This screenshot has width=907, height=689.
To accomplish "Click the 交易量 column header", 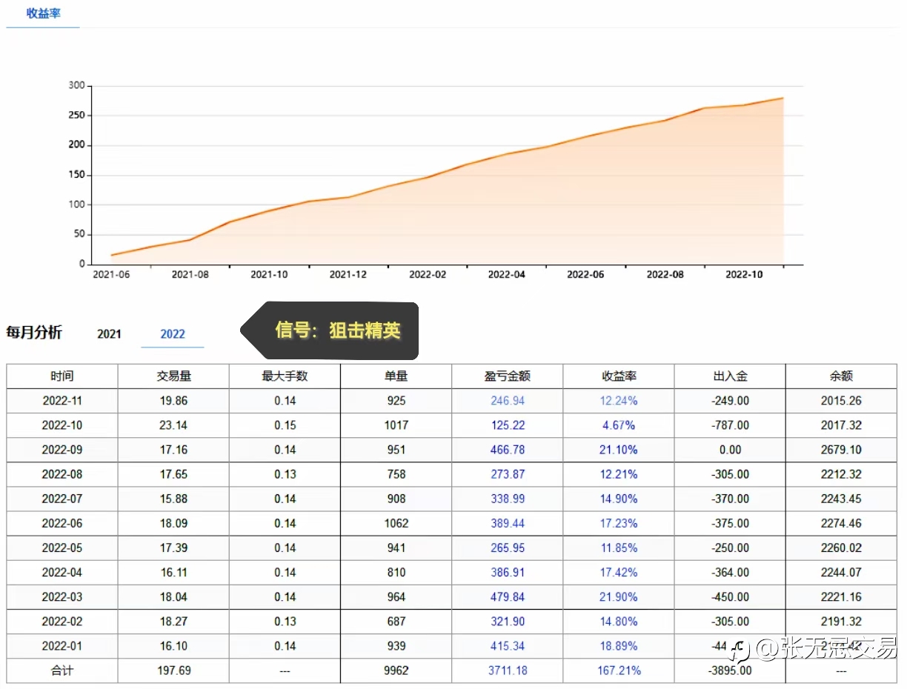I will click(x=173, y=376).
